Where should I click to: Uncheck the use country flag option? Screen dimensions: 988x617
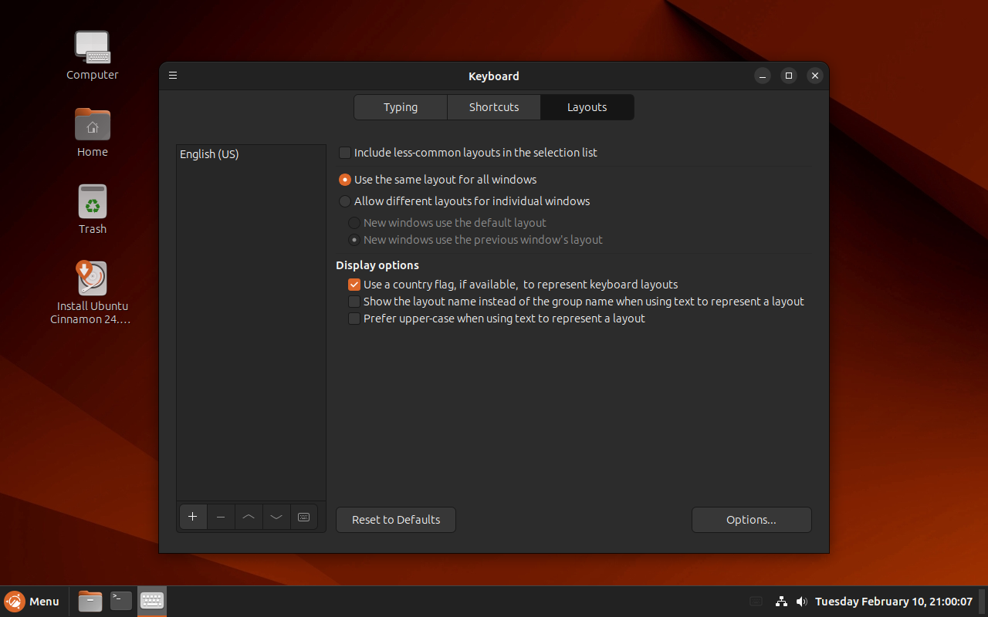pos(354,285)
